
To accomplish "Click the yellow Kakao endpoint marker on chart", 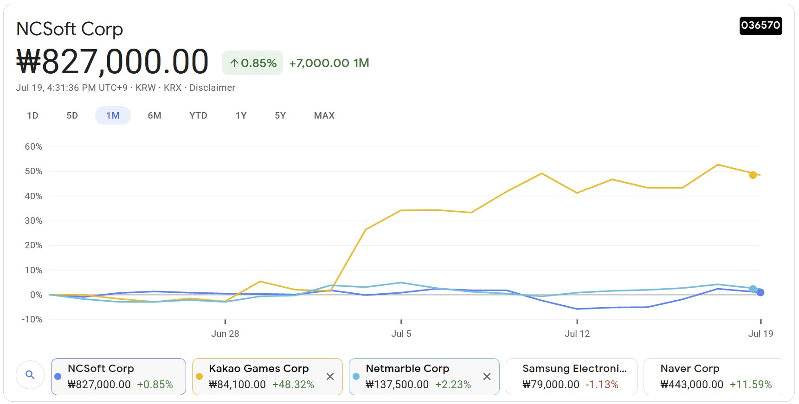I will click(x=753, y=175).
